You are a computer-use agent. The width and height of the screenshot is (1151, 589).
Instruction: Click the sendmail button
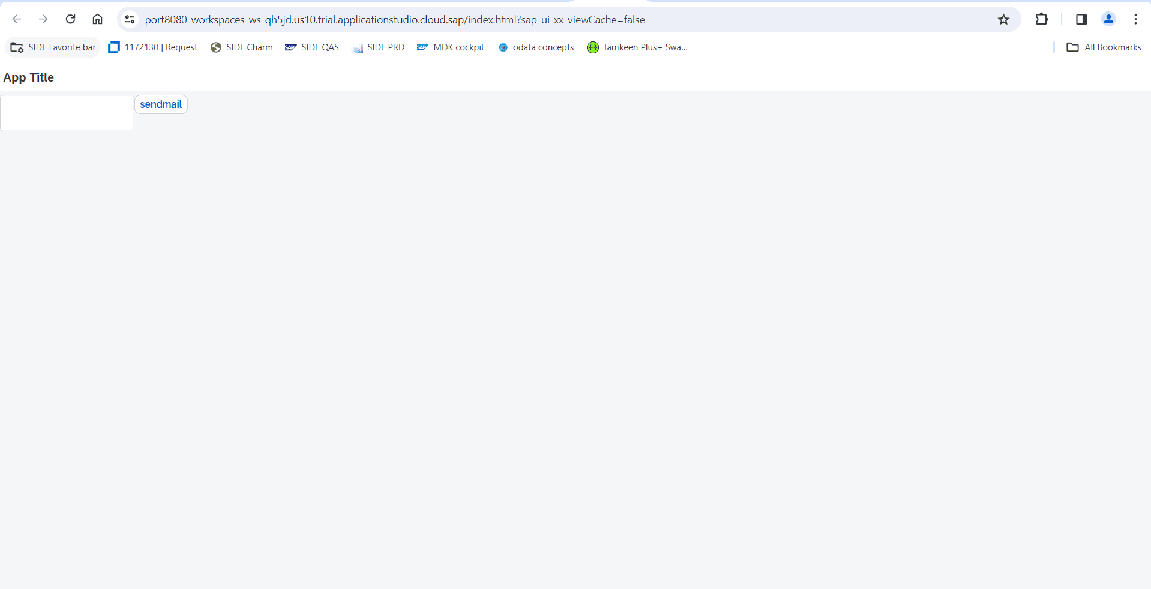tap(161, 104)
